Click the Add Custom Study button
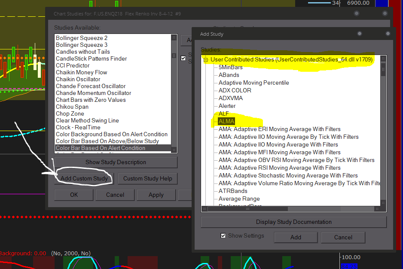The image size is (403, 269). click(x=84, y=178)
